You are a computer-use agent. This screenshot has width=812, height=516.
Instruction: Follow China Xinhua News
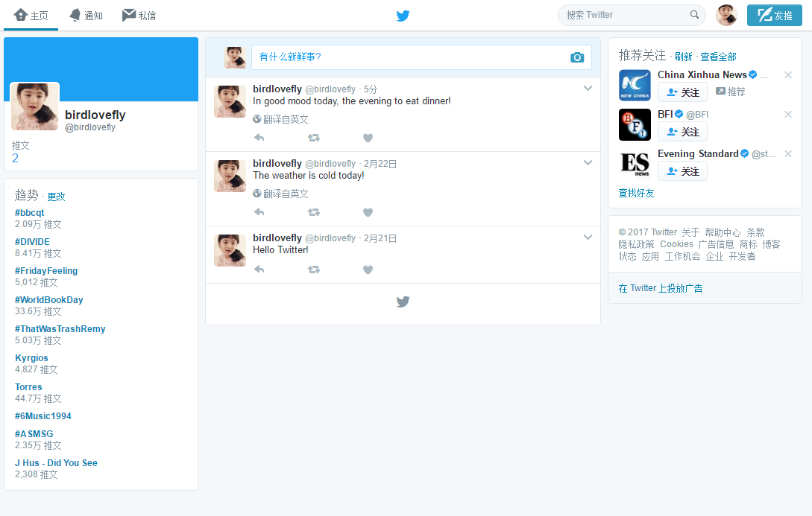pyautogui.click(x=682, y=92)
